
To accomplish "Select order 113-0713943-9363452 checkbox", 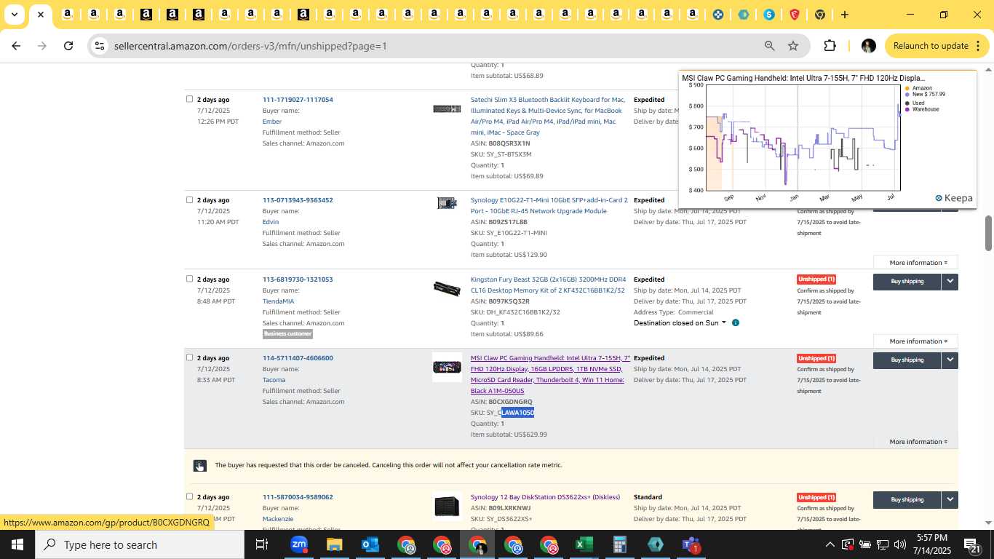I will pyautogui.click(x=189, y=199).
